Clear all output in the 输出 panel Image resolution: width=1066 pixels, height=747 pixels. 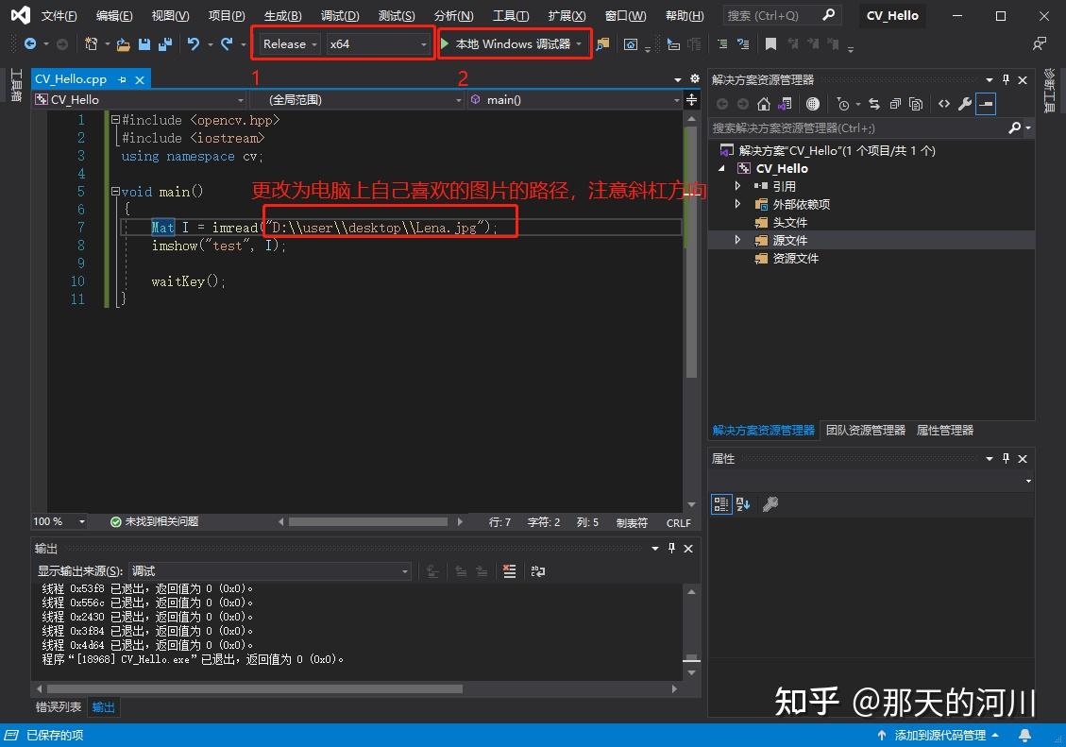509,570
